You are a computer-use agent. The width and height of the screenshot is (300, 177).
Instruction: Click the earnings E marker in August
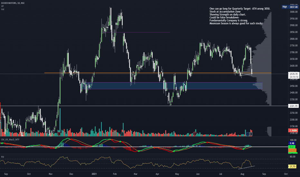(251, 134)
